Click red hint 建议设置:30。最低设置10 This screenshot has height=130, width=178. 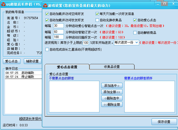coord(135,26)
